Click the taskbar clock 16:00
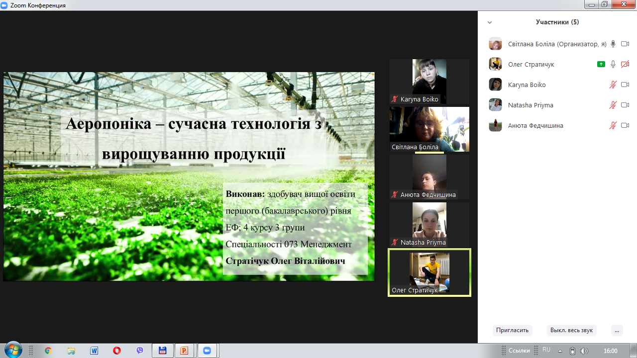637x358 pixels. [611, 351]
